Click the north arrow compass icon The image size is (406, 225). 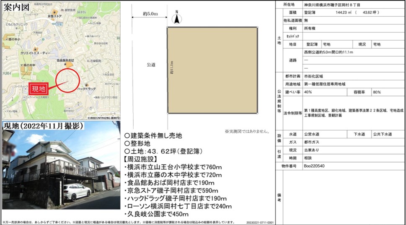click(x=177, y=18)
